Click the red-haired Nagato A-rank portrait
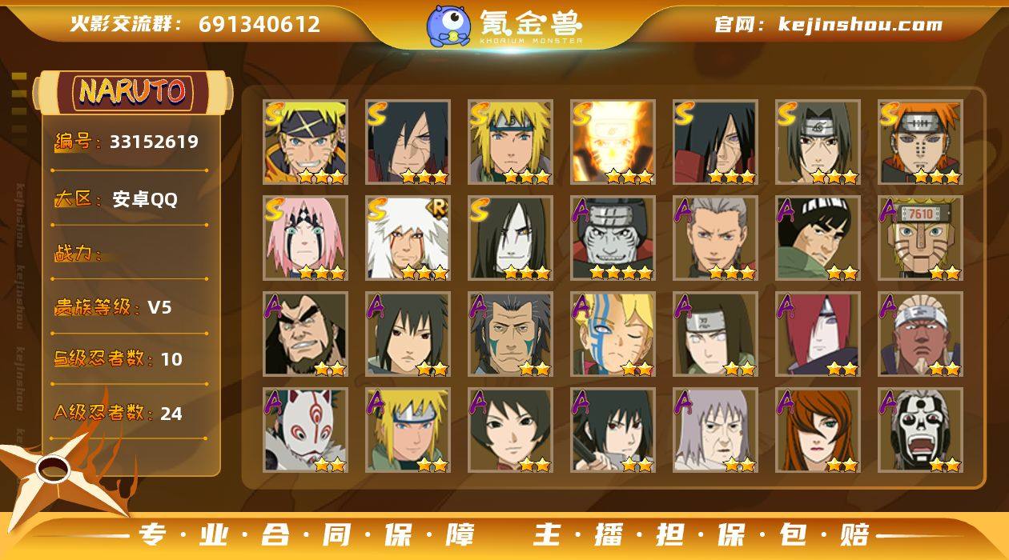1009x560 pixels. coord(818,334)
